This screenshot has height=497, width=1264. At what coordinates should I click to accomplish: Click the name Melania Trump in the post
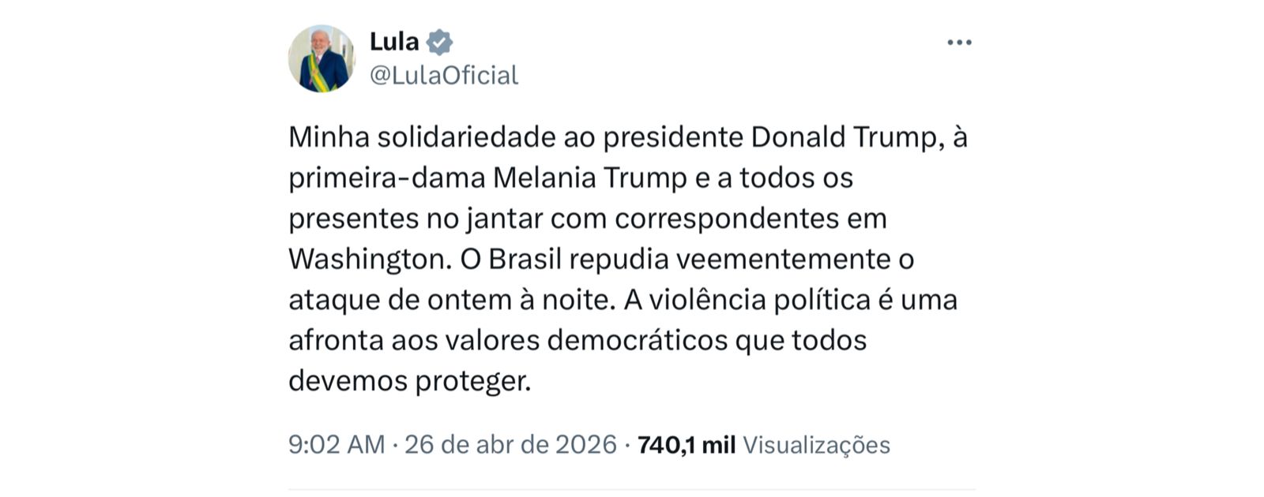589,178
